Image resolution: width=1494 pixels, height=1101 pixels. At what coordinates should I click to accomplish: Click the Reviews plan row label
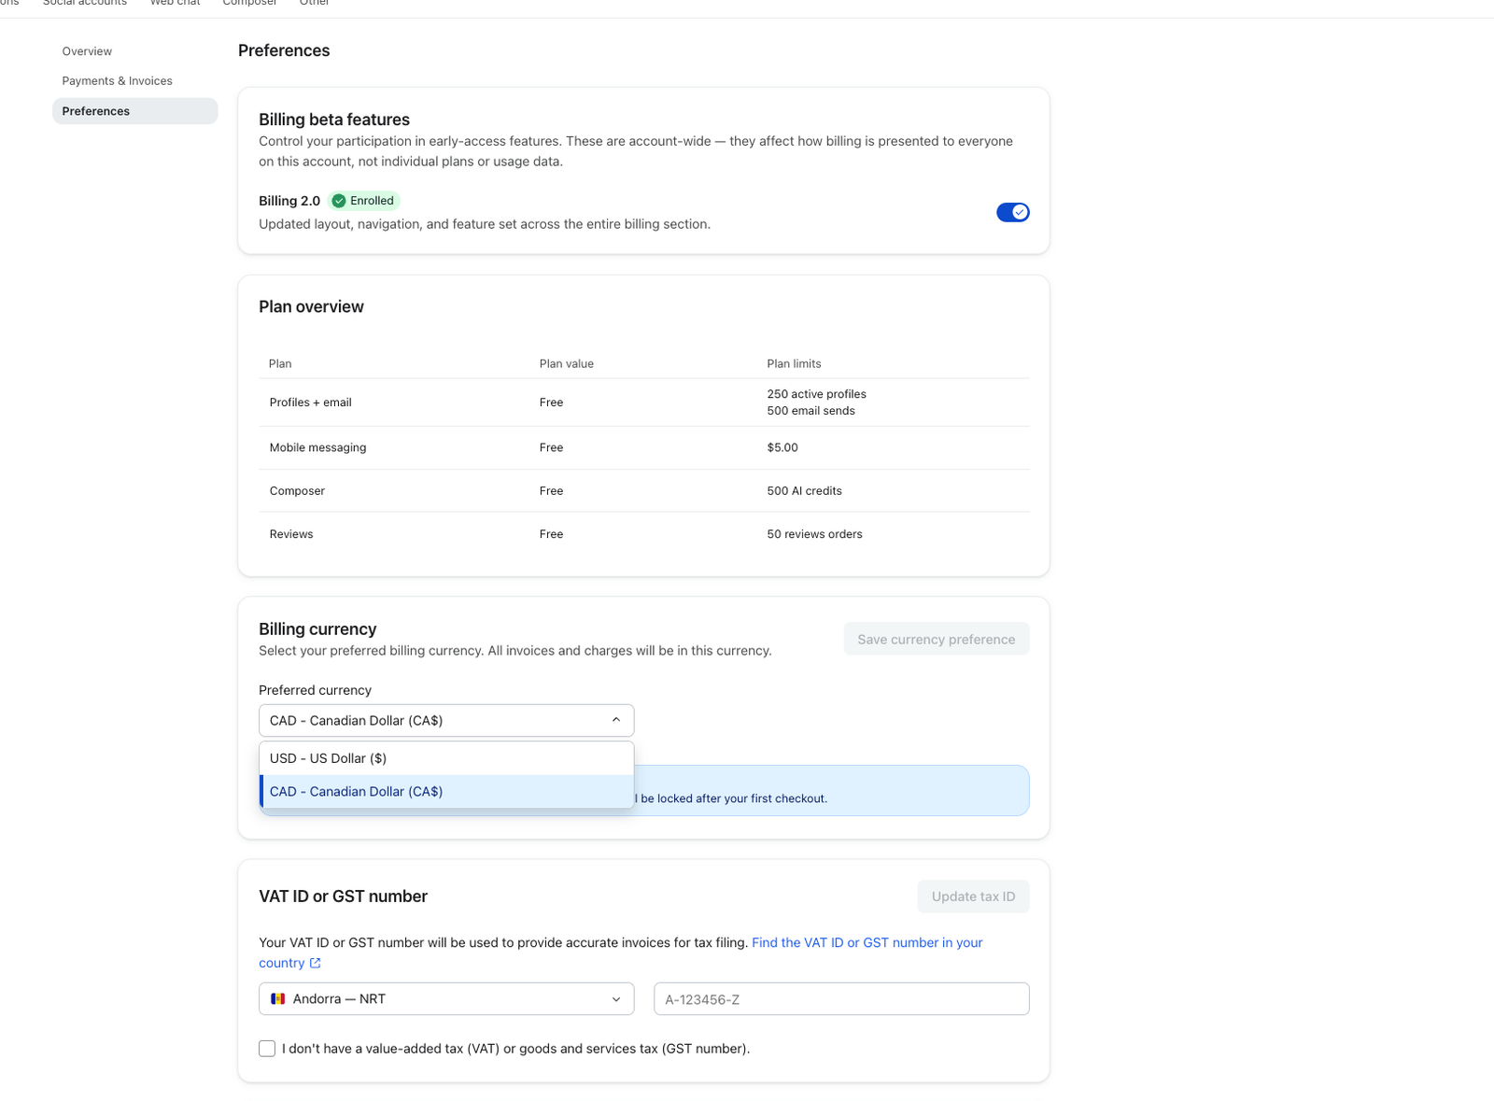(x=291, y=534)
